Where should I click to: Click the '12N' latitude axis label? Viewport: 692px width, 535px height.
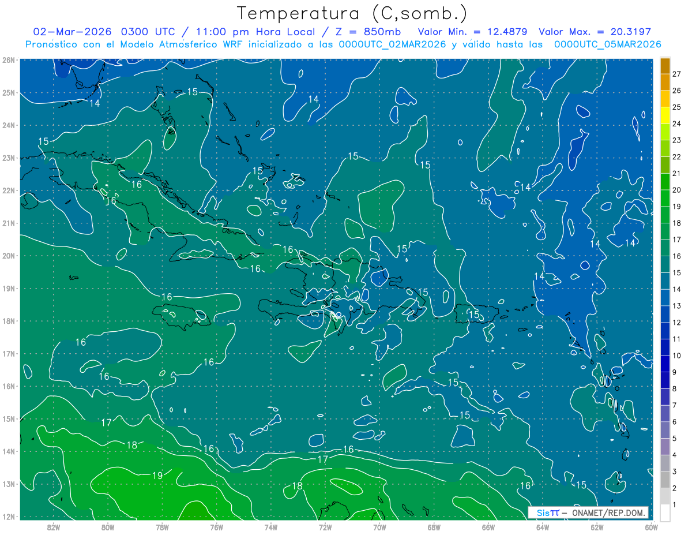tap(8, 517)
